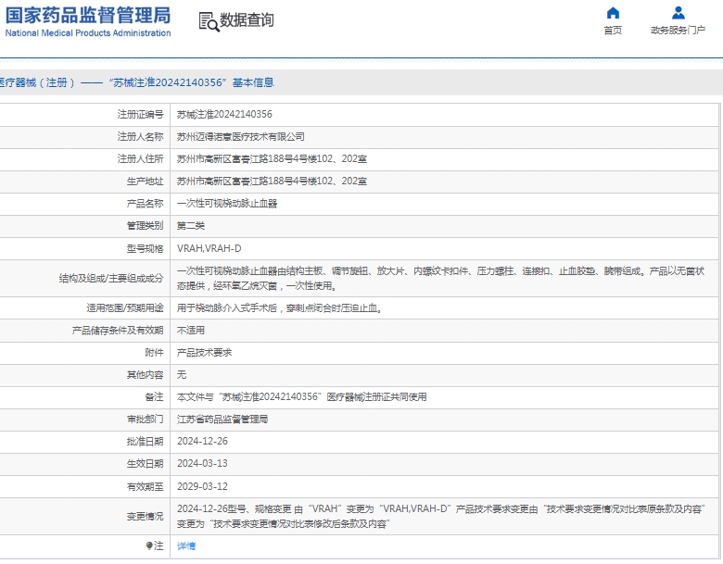Click the 国家药品监督管理局 logo
Screen dimensions: 723x564
point(88,21)
